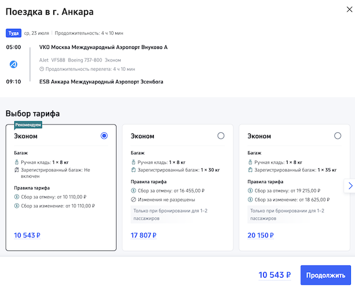Show next fare options with right arrow
This screenshot has height=287, width=355.
tap(350, 185)
